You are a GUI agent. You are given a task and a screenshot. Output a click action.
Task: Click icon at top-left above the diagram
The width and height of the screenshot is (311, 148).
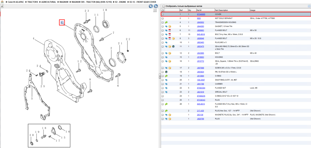tap(2, 6)
